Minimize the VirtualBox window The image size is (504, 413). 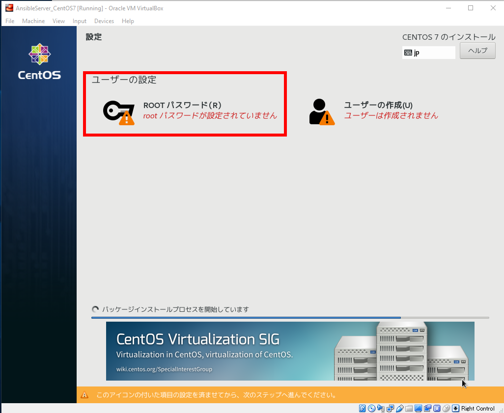448,8
